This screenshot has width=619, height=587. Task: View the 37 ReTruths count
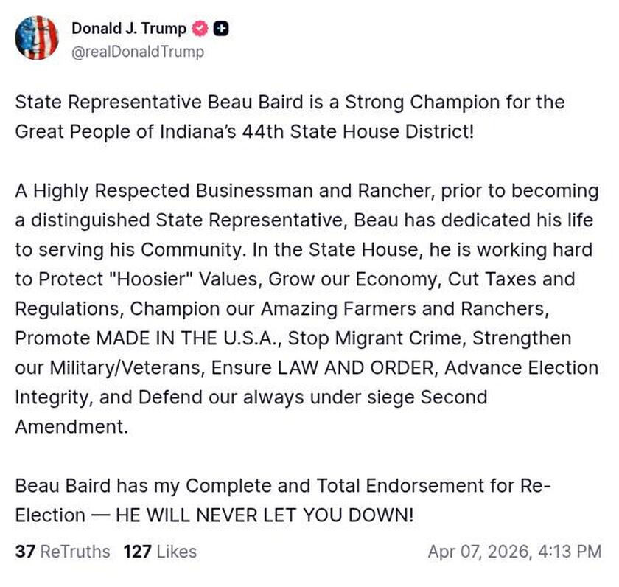(62, 552)
